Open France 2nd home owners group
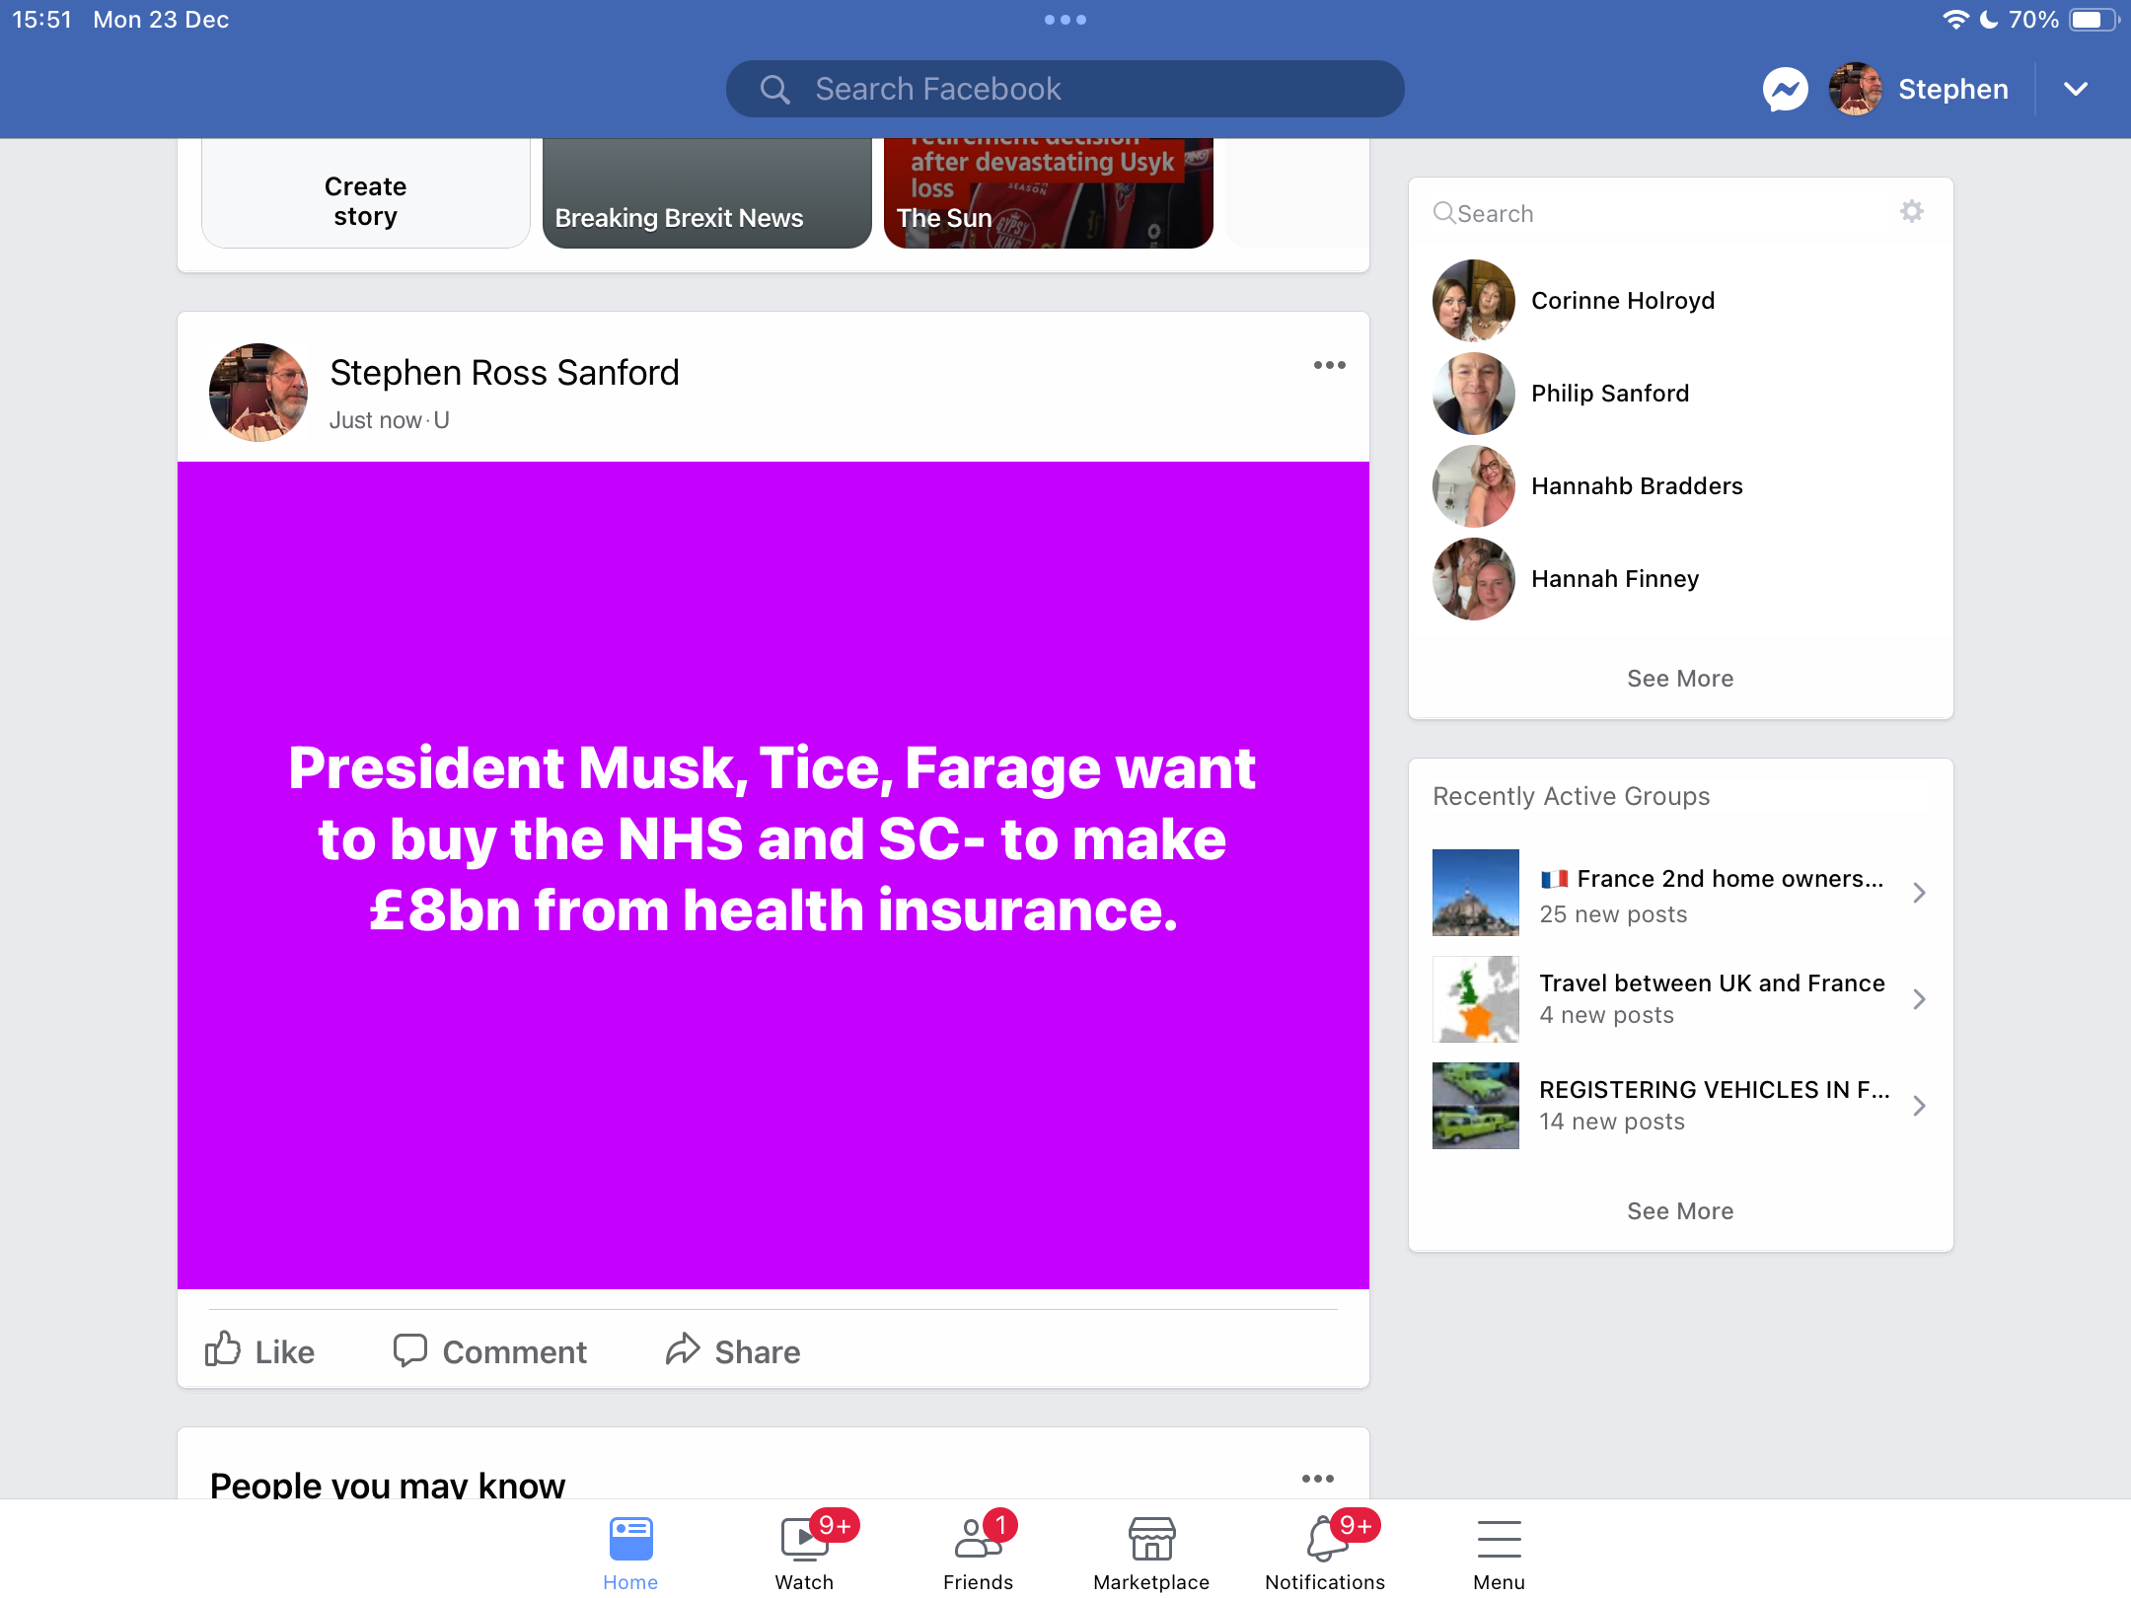The height and width of the screenshot is (1598, 2131). (1680, 893)
